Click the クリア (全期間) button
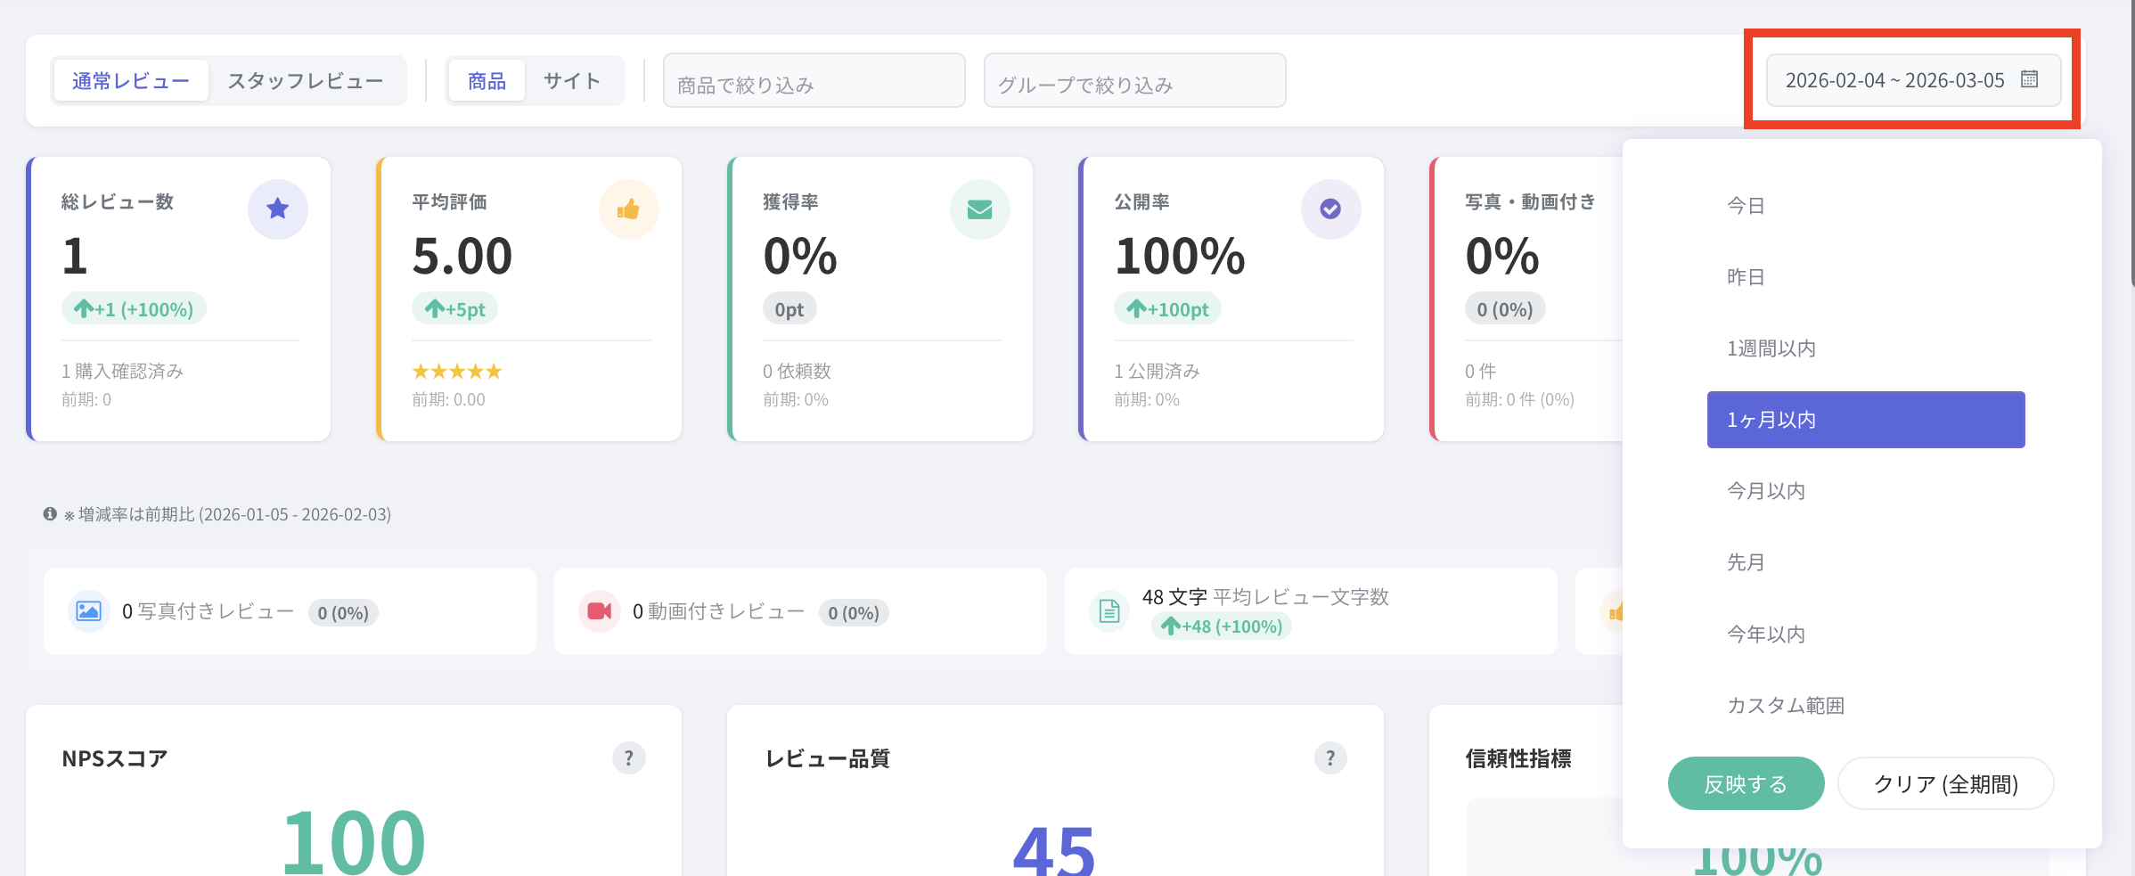 [1945, 784]
